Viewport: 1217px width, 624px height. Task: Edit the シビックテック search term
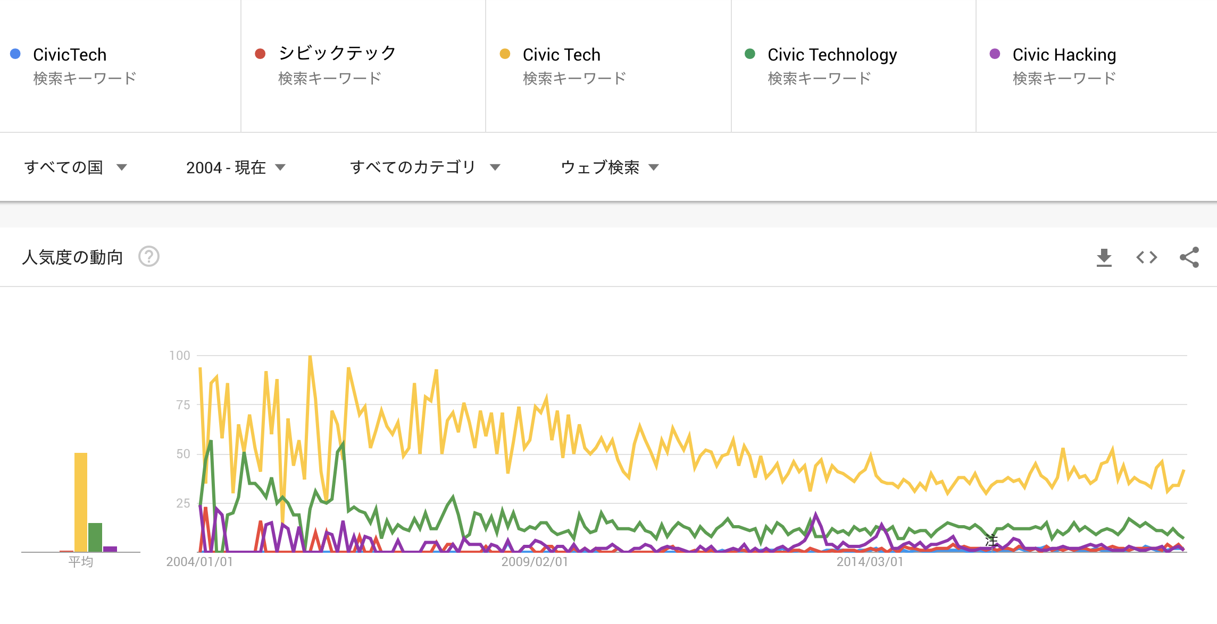click(337, 54)
